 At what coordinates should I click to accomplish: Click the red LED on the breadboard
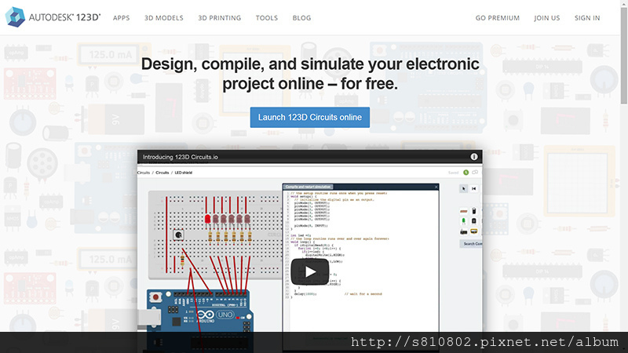click(x=207, y=219)
